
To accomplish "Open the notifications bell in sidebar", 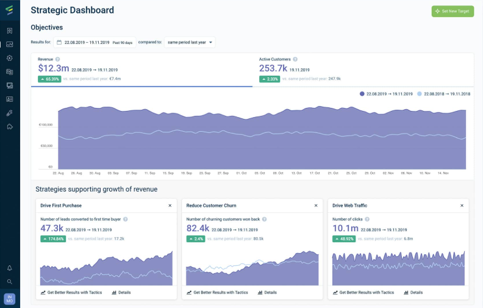I will tap(10, 268).
